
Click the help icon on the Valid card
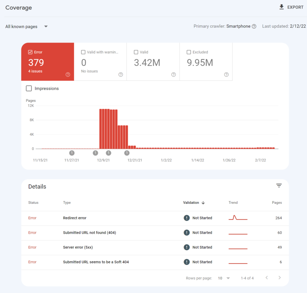tap(173, 74)
